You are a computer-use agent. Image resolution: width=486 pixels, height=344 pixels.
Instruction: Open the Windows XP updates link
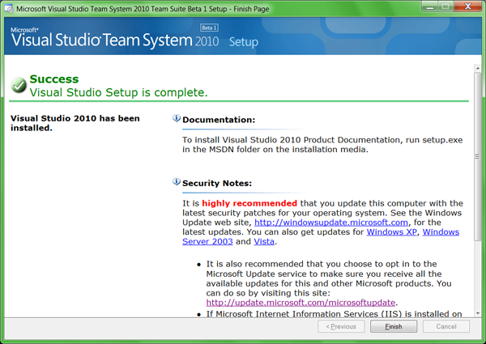pyautogui.click(x=392, y=232)
